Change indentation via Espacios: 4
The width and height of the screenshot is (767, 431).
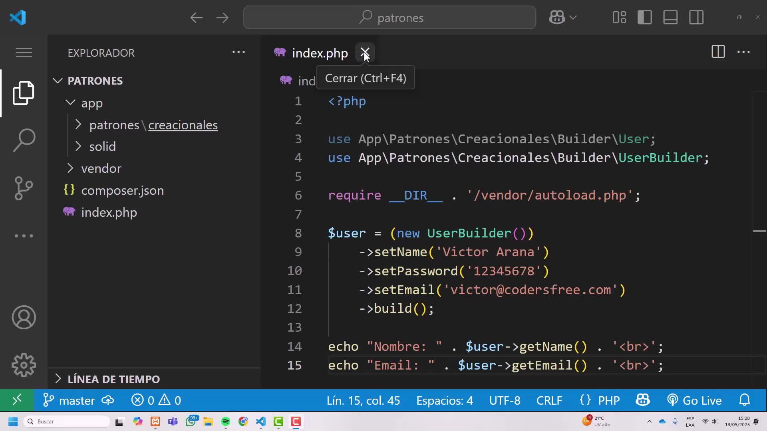(445, 400)
